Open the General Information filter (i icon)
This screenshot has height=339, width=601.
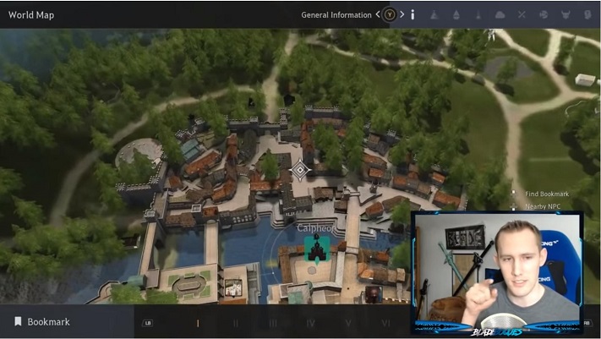413,15
